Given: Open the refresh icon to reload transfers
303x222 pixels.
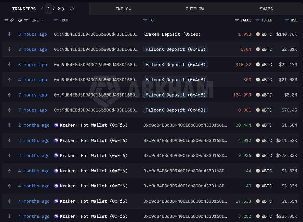Looking at the screenshot, I should point(72,9).
